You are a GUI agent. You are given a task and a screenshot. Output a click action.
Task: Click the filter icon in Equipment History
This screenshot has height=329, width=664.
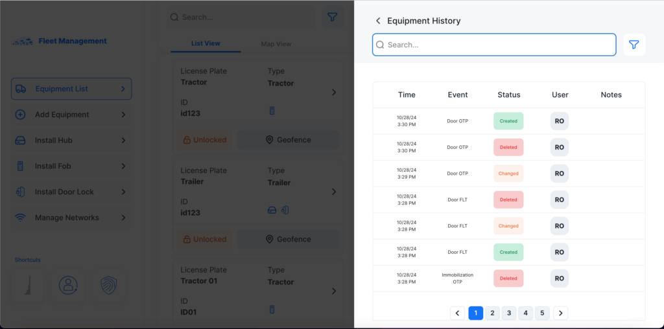point(634,45)
